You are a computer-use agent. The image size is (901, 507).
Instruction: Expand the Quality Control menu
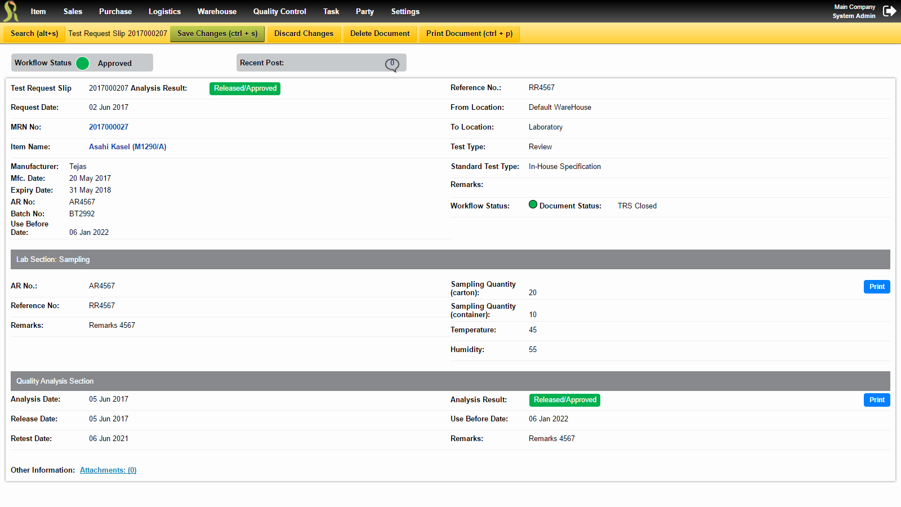279,11
